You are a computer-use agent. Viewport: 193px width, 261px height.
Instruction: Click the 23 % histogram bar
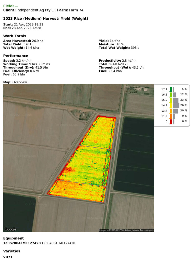click(176, 100)
